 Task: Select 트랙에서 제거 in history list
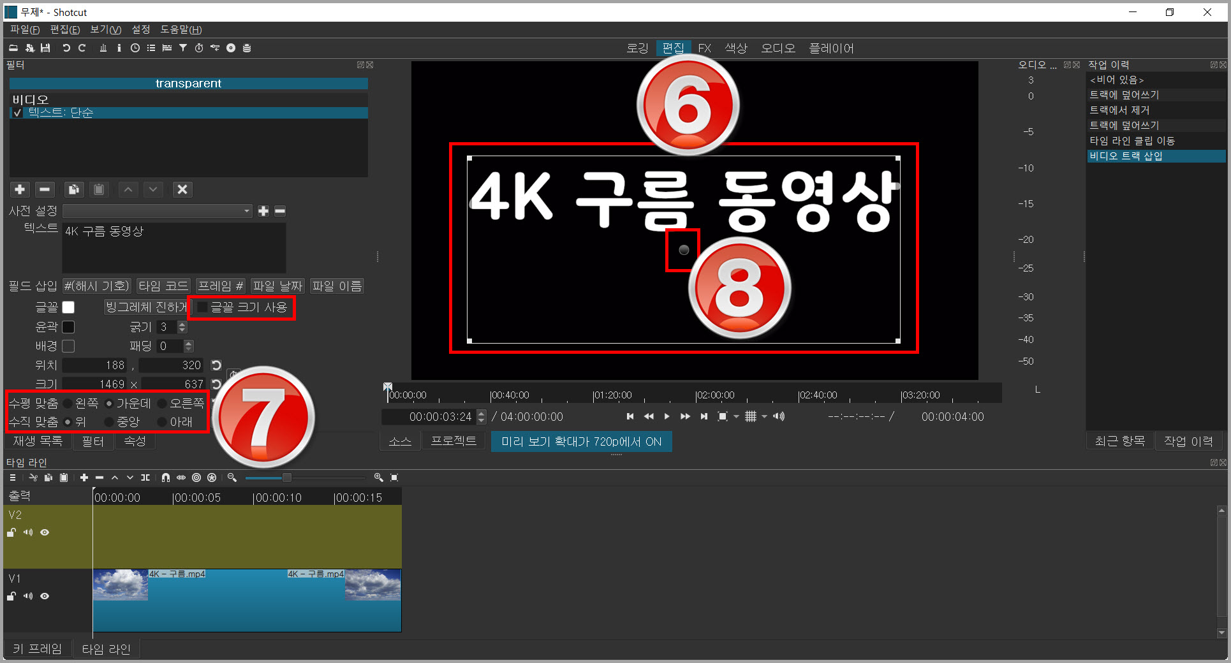tap(1156, 110)
